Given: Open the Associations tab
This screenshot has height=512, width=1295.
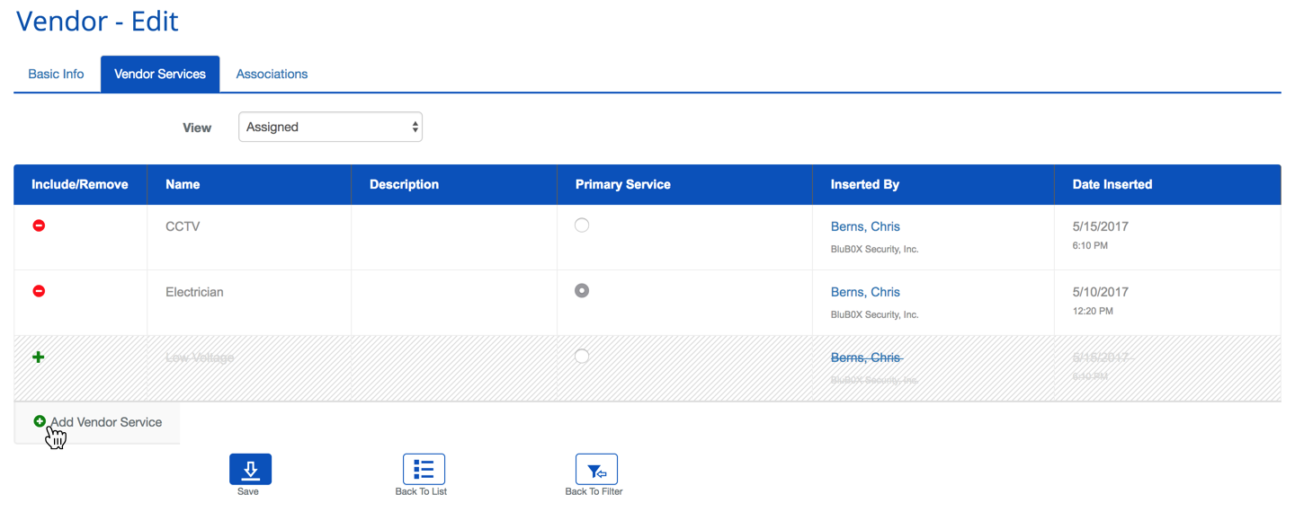Looking at the screenshot, I should [x=272, y=74].
